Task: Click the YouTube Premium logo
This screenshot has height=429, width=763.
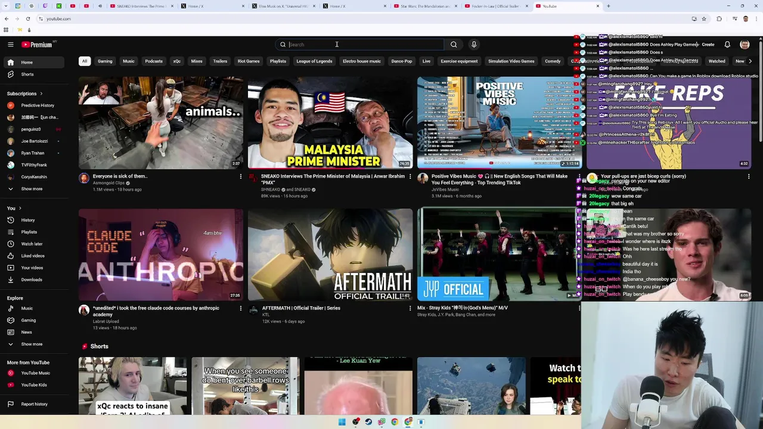Action: (38, 45)
